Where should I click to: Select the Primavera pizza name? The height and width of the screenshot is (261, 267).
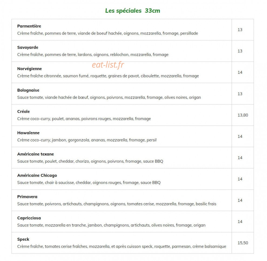pyautogui.click(x=27, y=197)
